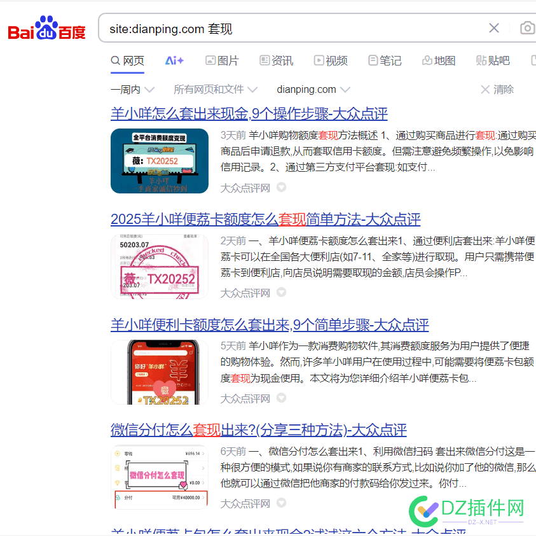
Task: Click 大众点评网 source under 便利卡 result
Action: coord(245,399)
